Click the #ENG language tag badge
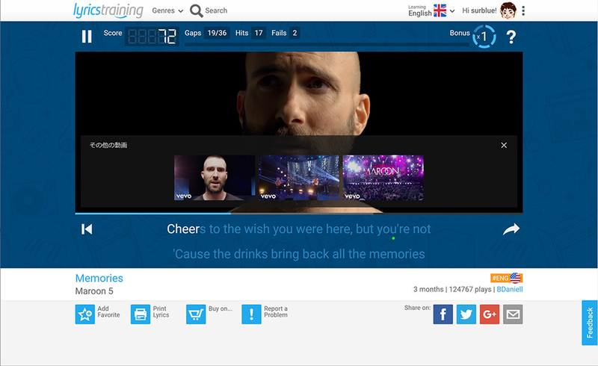 [x=507, y=278]
